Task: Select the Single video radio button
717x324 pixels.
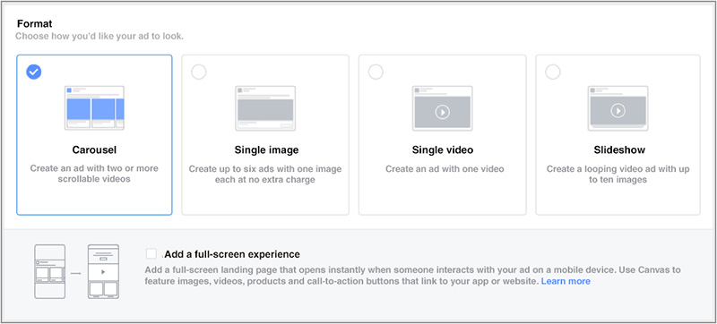Action: 376,72
